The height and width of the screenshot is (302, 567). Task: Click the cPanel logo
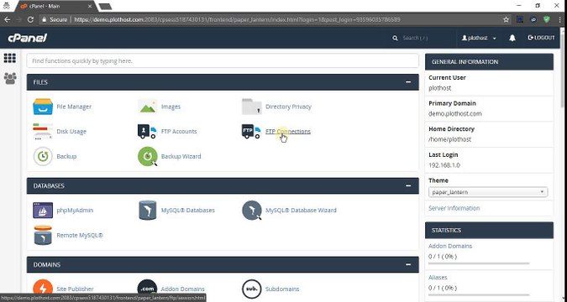click(28, 38)
